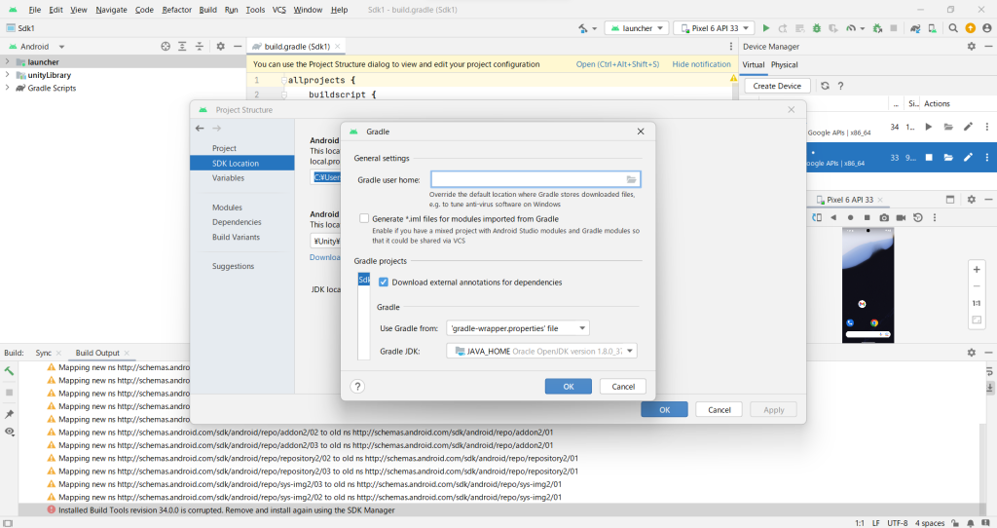Click emulator snapshots clock icon
Screen dimensions: 997x528
pyautogui.click(x=917, y=217)
